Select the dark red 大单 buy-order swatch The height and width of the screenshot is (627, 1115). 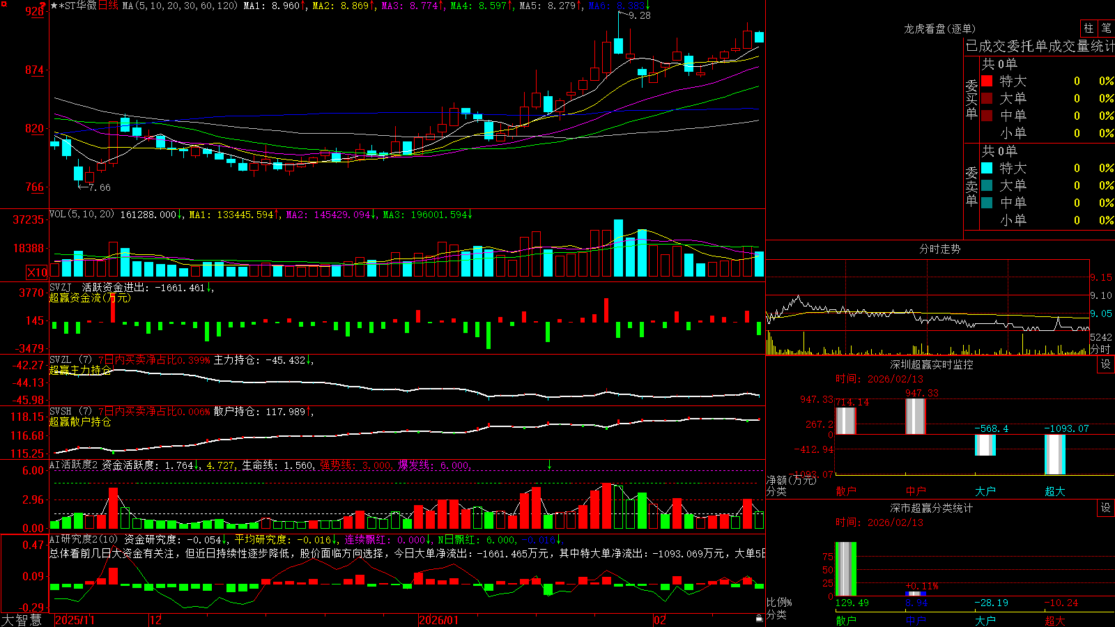click(987, 98)
